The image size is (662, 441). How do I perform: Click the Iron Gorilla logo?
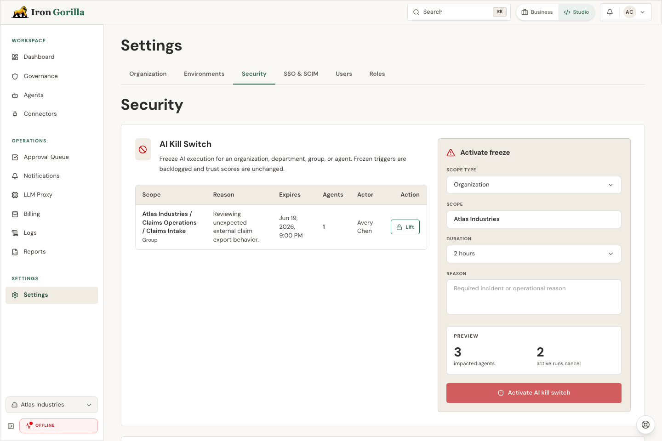click(48, 12)
